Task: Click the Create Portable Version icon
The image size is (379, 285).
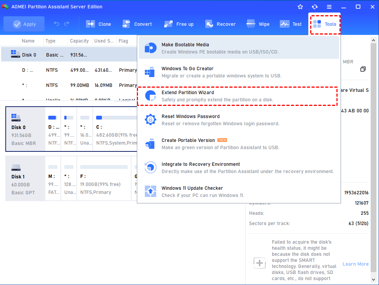Action: [150, 143]
